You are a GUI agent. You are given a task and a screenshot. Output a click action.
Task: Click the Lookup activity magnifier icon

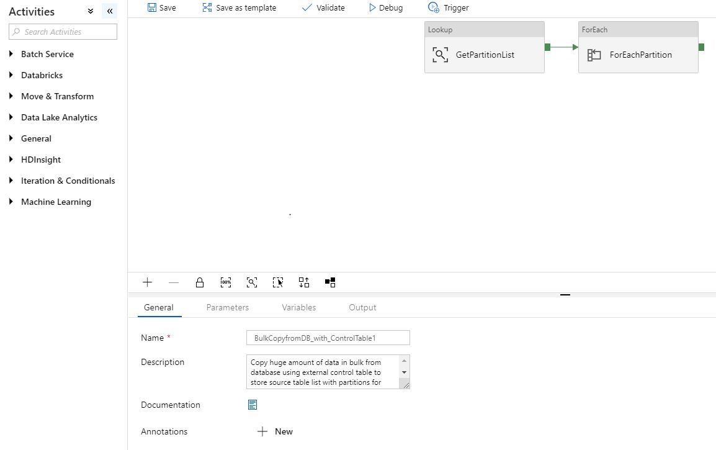pyautogui.click(x=440, y=55)
